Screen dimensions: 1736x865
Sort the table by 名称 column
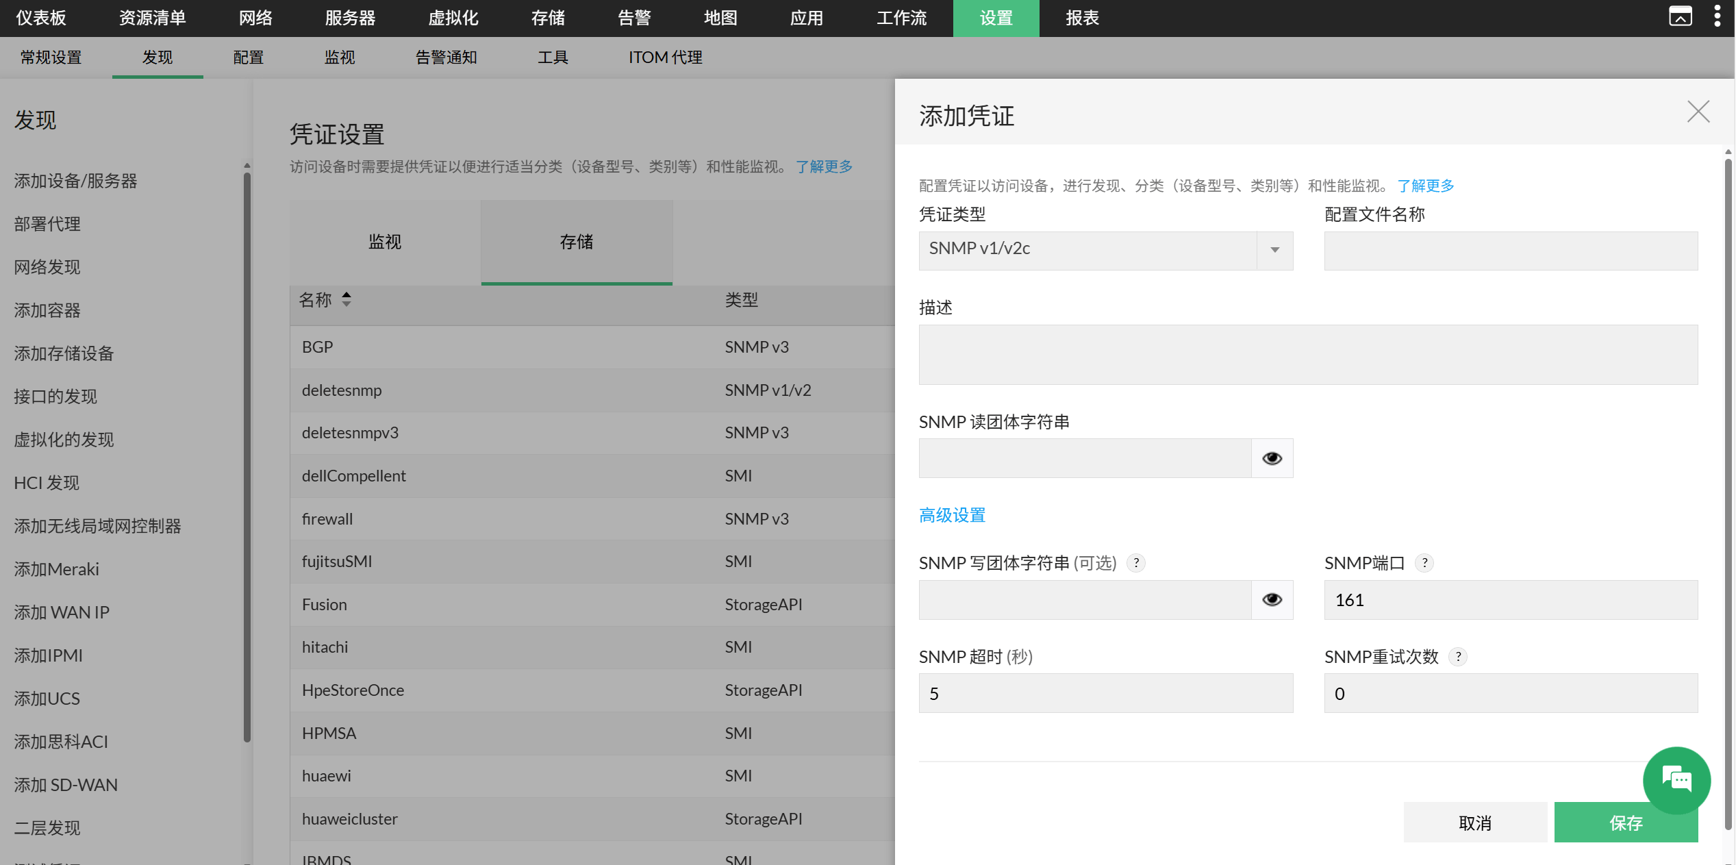[347, 299]
